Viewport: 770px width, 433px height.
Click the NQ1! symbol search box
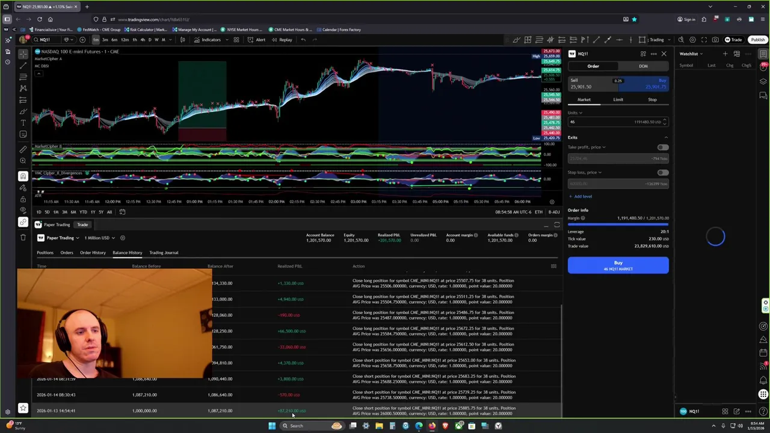45,40
